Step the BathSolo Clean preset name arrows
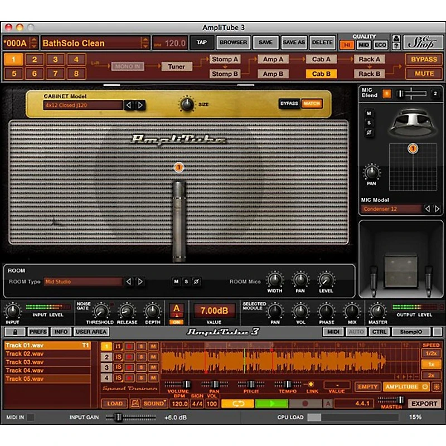Viewport: 446px width, 446px height. [145, 43]
